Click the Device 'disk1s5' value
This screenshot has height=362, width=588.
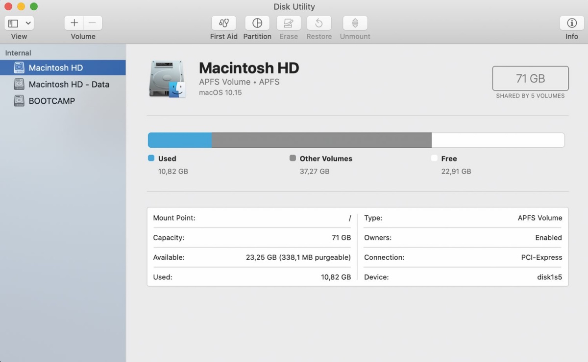(550, 277)
